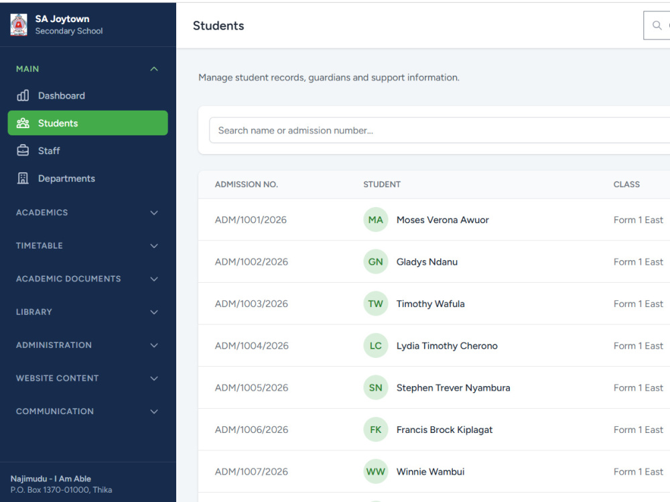Image resolution: width=670 pixels, height=502 pixels.
Task: Expand the ACADEMICS section chevron
Action: click(154, 212)
